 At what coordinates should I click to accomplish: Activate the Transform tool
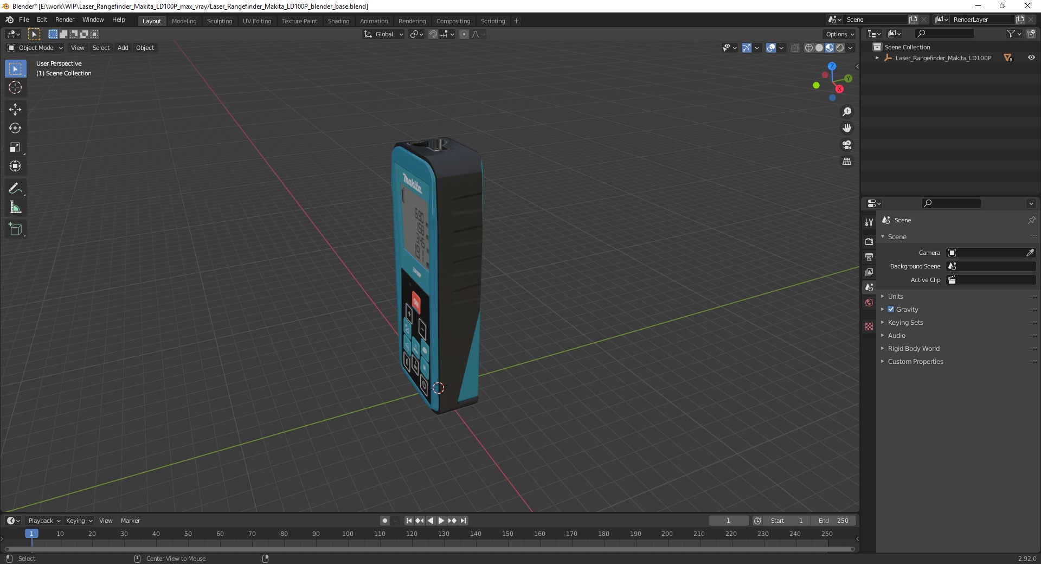pyautogui.click(x=15, y=166)
